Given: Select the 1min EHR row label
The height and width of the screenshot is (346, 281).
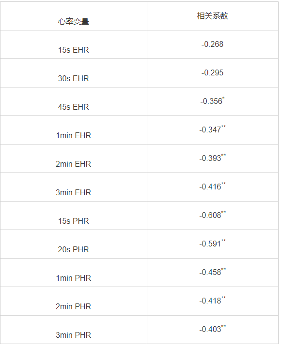Looking at the screenshot, I should tap(74, 135).
